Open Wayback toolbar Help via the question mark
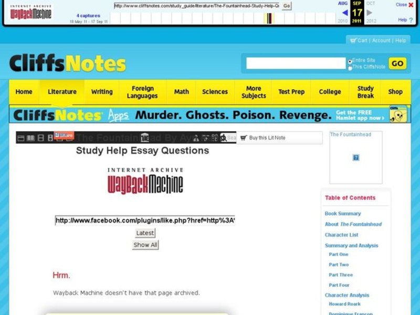Image resolution: width=420 pixels, height=315 pixels. point(411,20)
